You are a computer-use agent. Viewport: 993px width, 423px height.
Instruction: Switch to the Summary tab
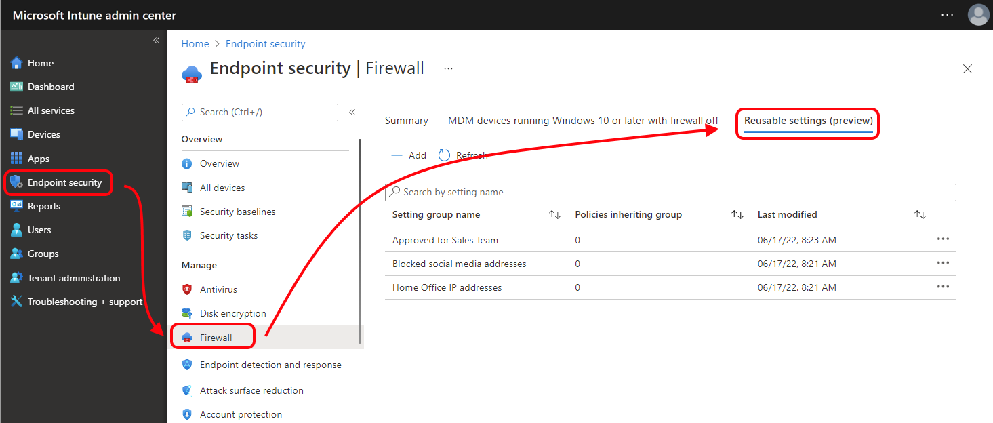click(405, 120)
